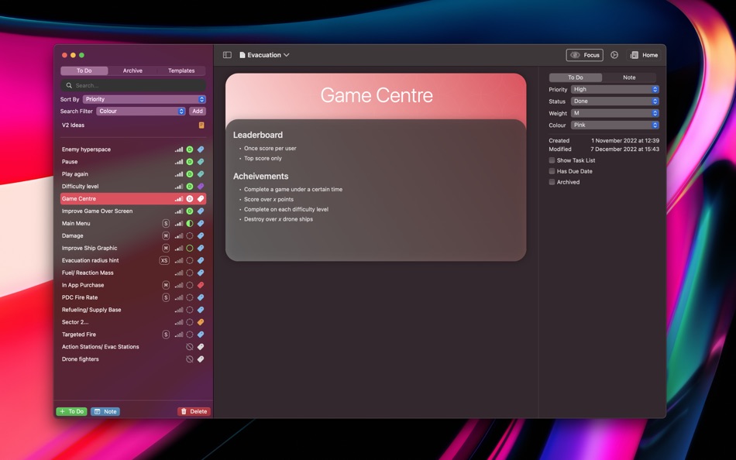Click the blue colour tag on Enemy hyperspace
The height and width of the screenshot is (460, 736).
201,149
